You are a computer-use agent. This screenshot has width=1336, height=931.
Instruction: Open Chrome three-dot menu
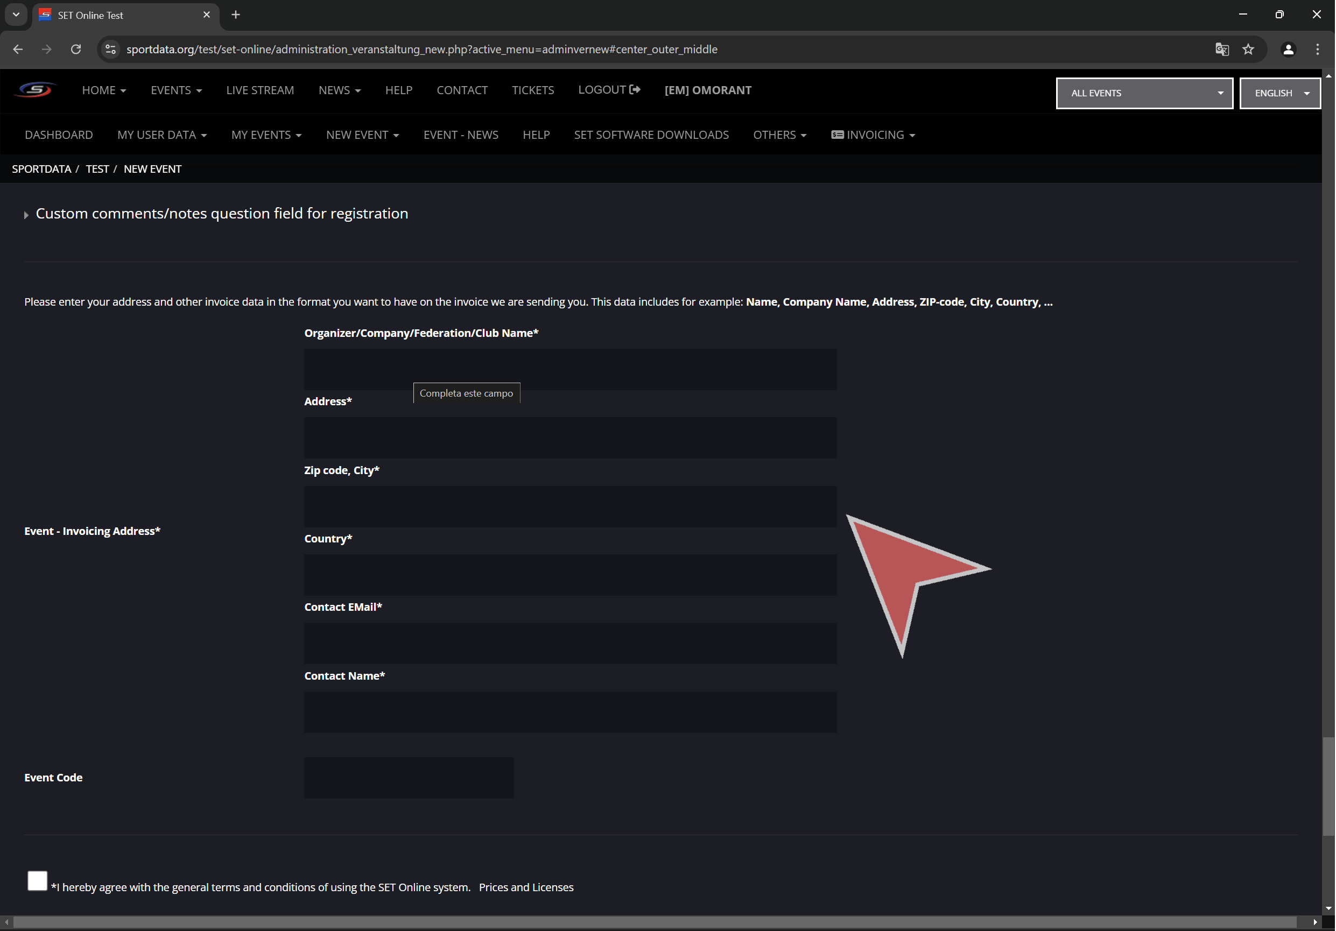coord(1317,50)
